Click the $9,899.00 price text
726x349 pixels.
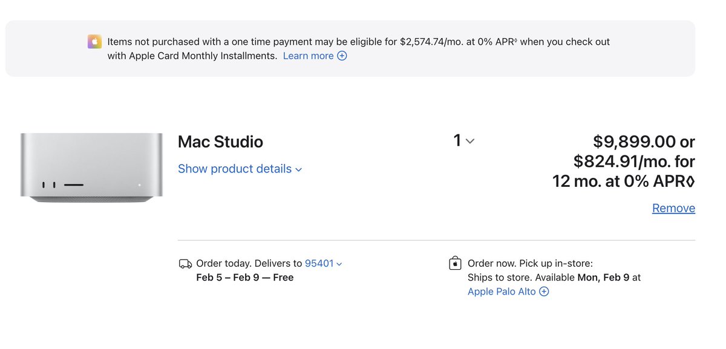[635, 142]
